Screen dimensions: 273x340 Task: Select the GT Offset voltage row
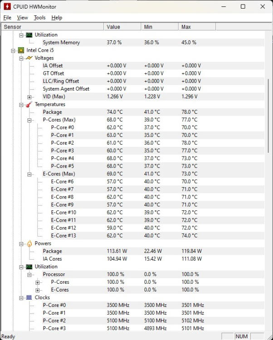coord(153,73)
